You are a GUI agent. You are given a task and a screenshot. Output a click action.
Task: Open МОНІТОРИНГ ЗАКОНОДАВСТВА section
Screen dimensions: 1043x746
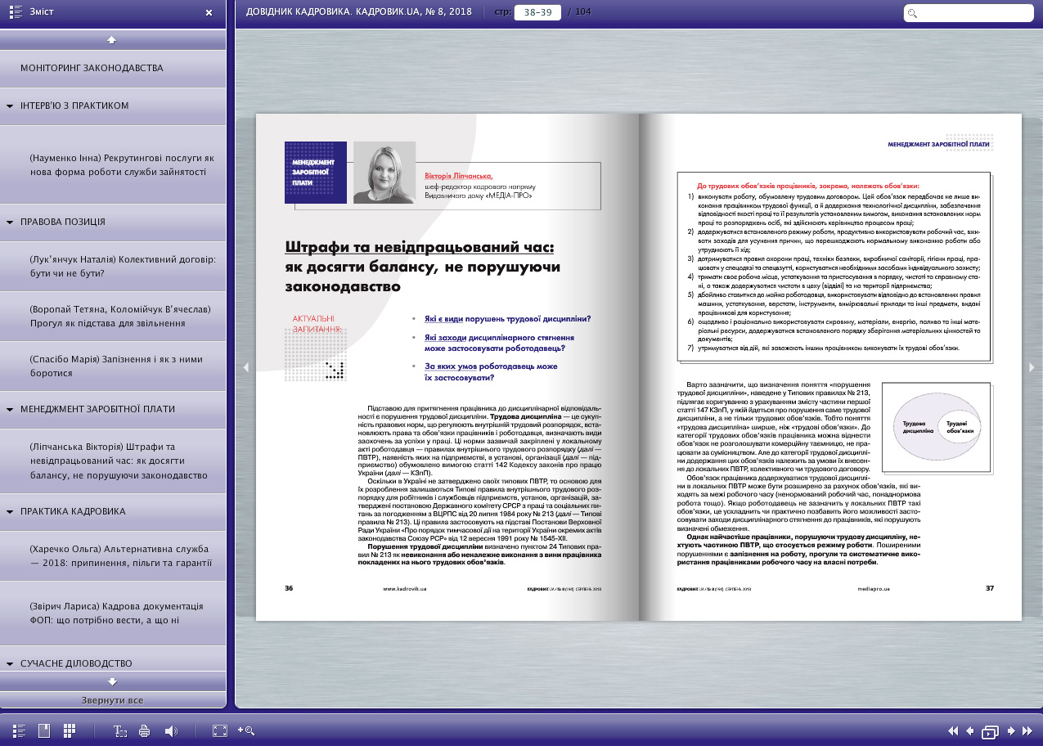pos(113,68)
